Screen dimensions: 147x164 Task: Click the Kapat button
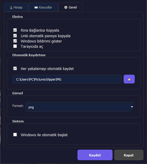pos(129,155)
